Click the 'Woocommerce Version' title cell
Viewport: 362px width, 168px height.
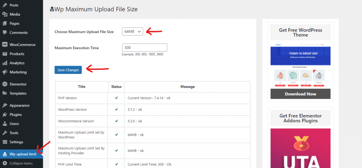(82, 121)
